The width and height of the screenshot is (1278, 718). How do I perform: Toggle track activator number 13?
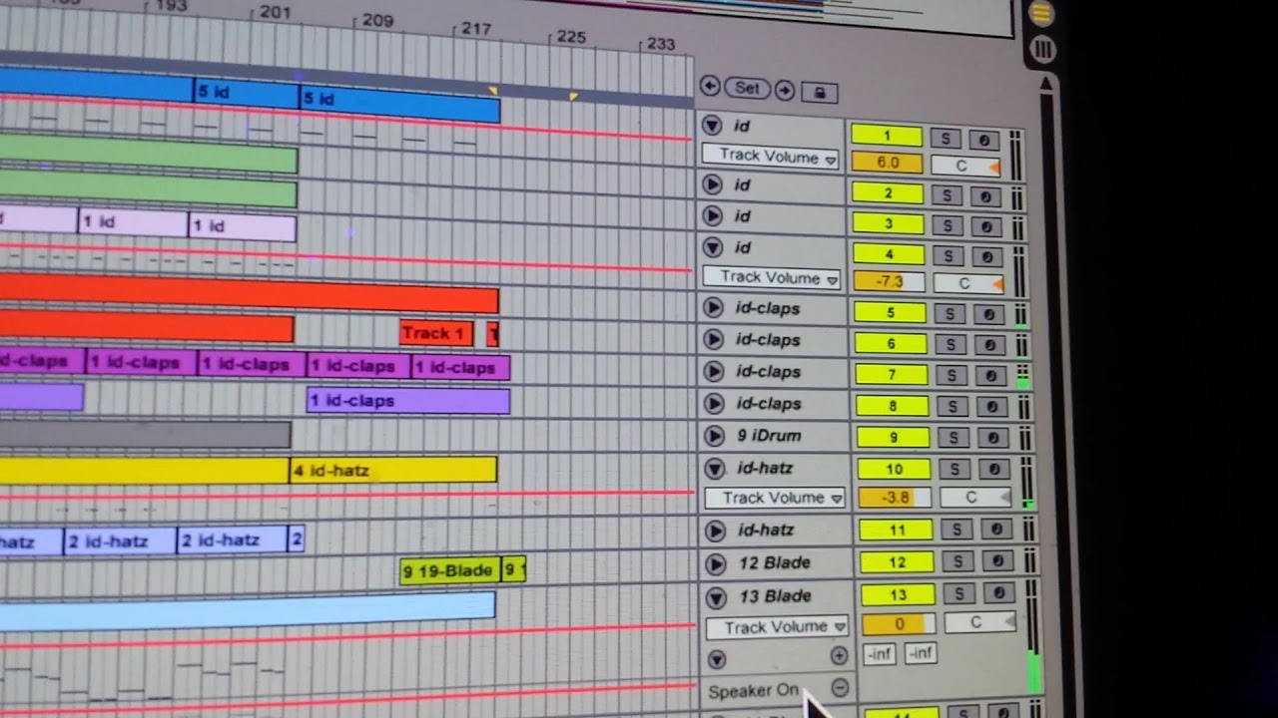tap(898, 595)
